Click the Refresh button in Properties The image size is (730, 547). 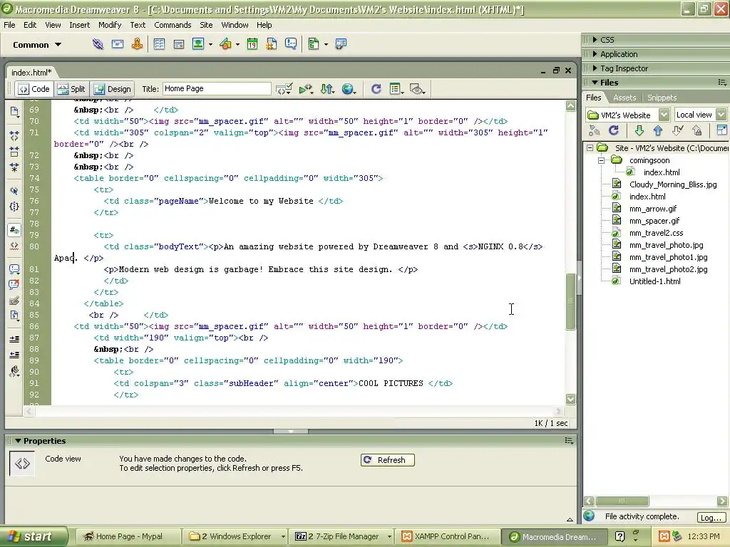point(387,460)
